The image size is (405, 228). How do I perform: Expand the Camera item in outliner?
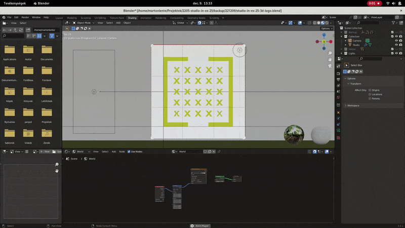coord(346,41)
